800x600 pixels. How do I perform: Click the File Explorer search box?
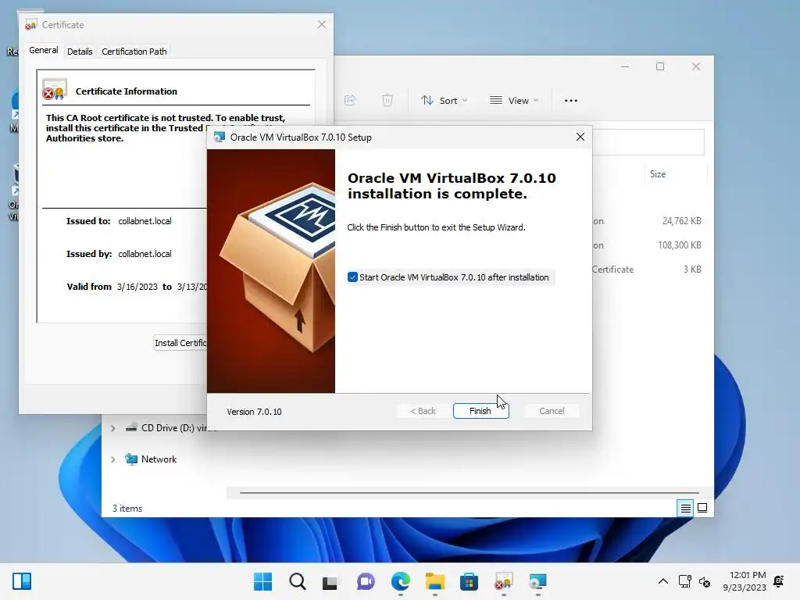coord(648,142)
